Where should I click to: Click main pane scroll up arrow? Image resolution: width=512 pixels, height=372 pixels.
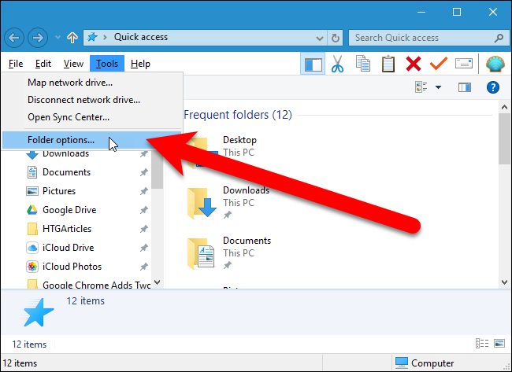click(x=504, y=107)
